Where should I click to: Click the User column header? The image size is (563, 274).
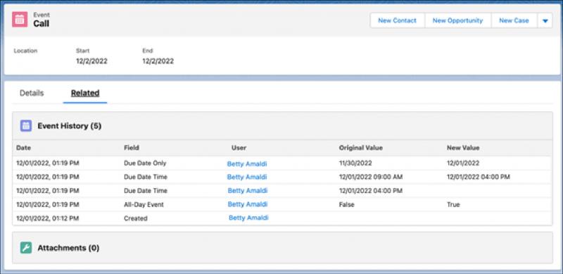pyautogui.click(x=239, y=148)
